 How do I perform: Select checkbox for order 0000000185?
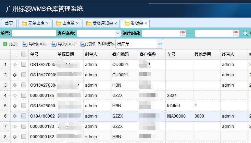pyautogui.click(x=24, y=95)
